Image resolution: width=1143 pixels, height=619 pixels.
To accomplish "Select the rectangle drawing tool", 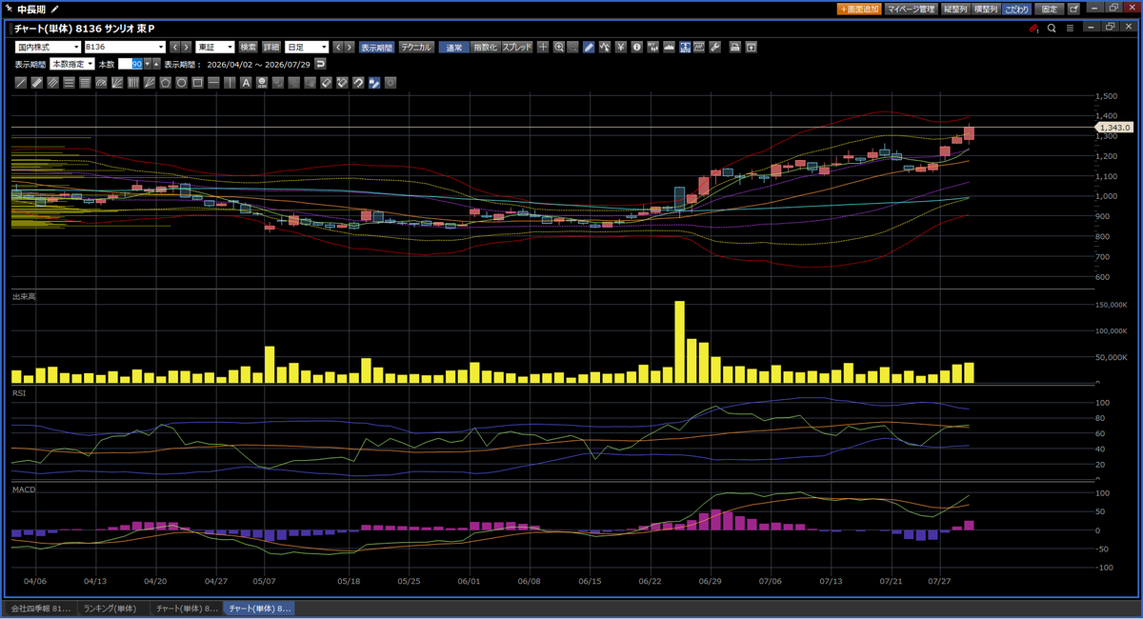I will pyautogui.click(x=197, y=83).
